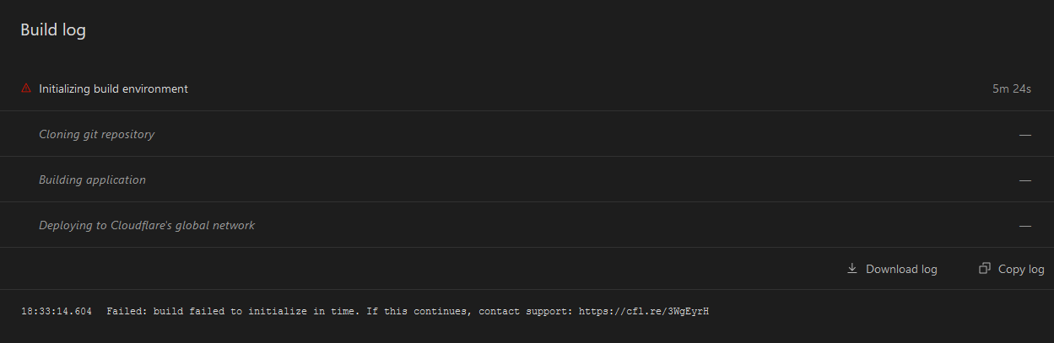Click the copy log clipboard icon

[984, 269]
